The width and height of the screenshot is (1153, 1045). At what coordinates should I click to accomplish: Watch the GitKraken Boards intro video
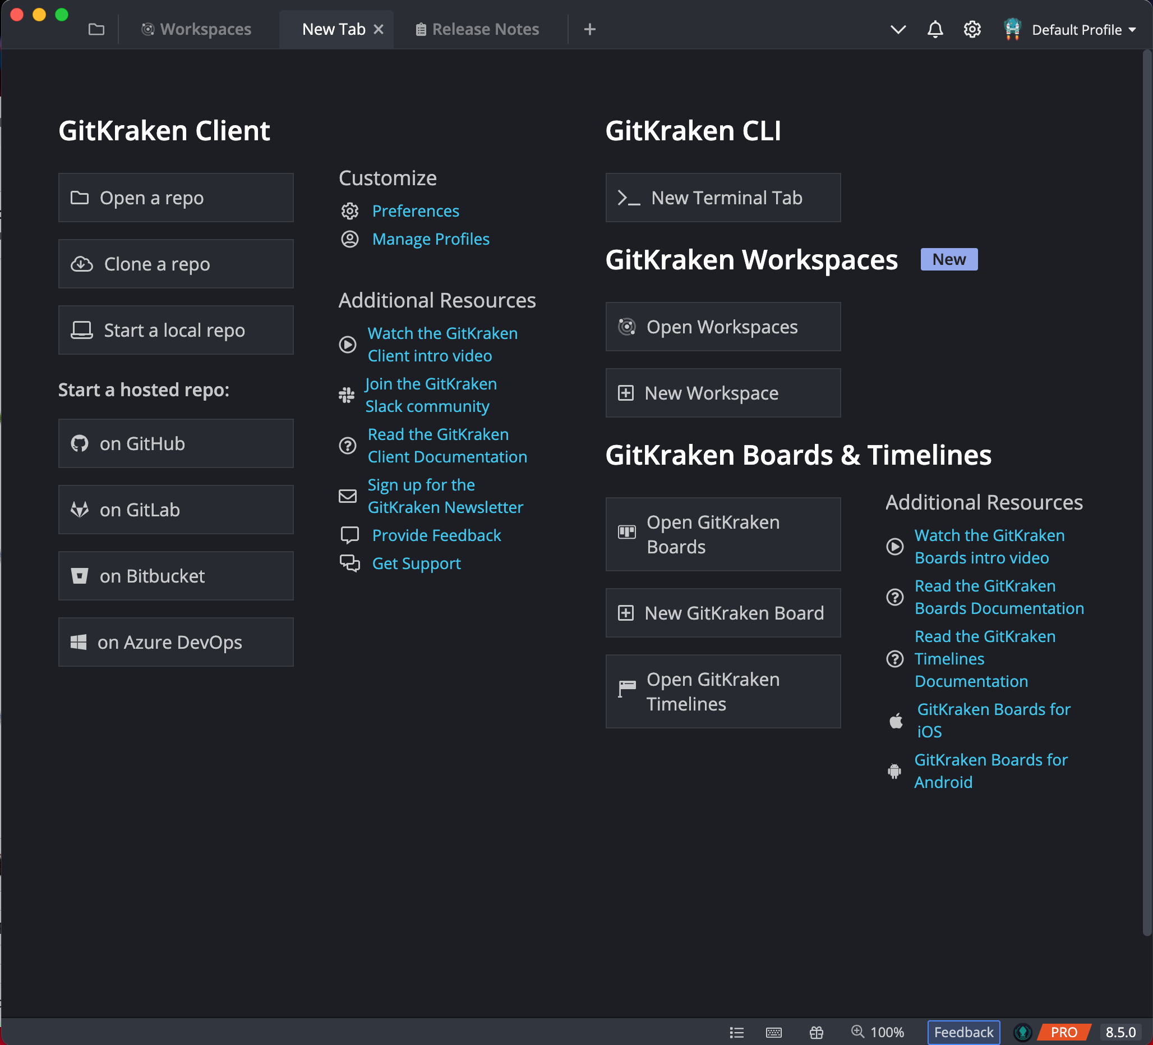[989, 547]
